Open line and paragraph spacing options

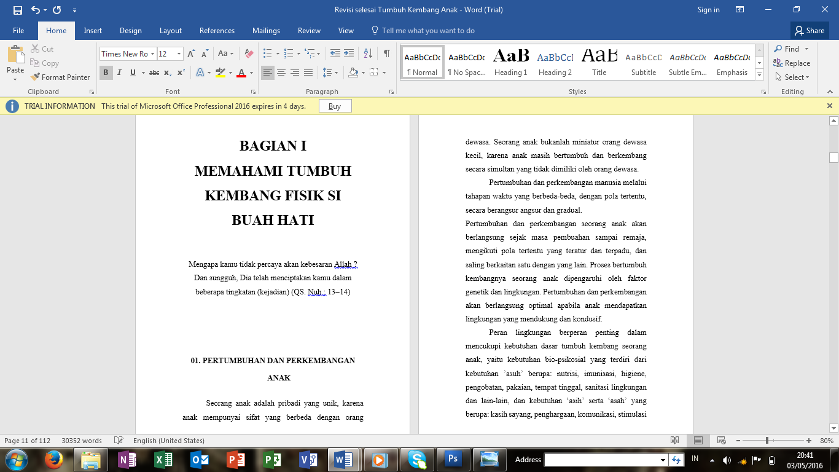pyautogui.click(x=330, y=73)
